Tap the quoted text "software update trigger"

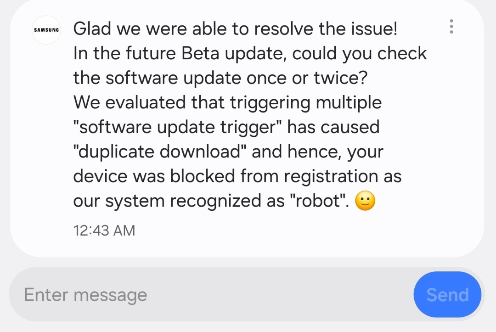pos(177,127)
